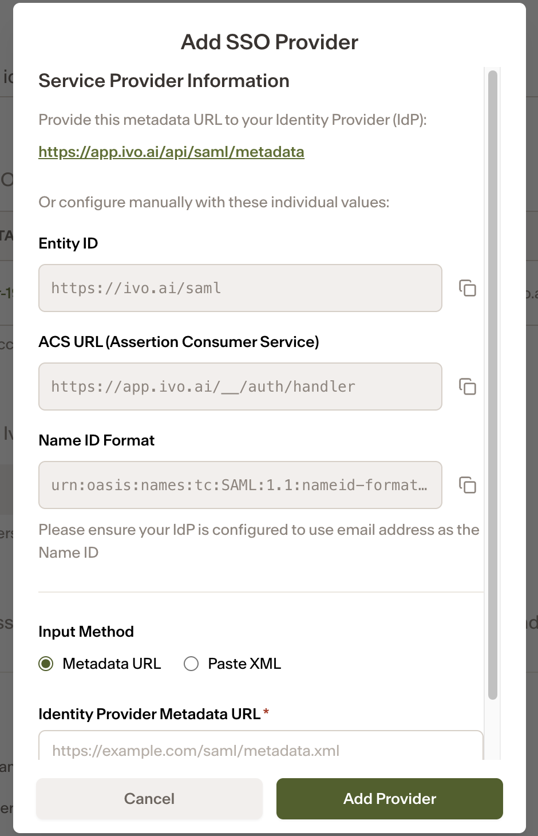
Task: Click the 'ACS URL (Assertion Consumer Service)' label
Action: pos(179,342)
